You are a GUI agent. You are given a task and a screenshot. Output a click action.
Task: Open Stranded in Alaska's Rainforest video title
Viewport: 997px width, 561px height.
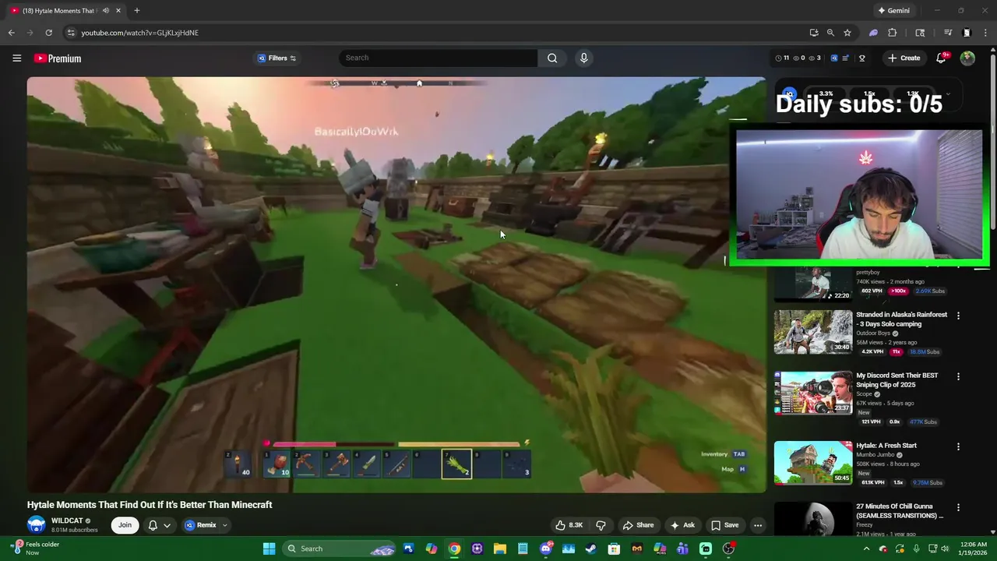[x=901, y=319]
